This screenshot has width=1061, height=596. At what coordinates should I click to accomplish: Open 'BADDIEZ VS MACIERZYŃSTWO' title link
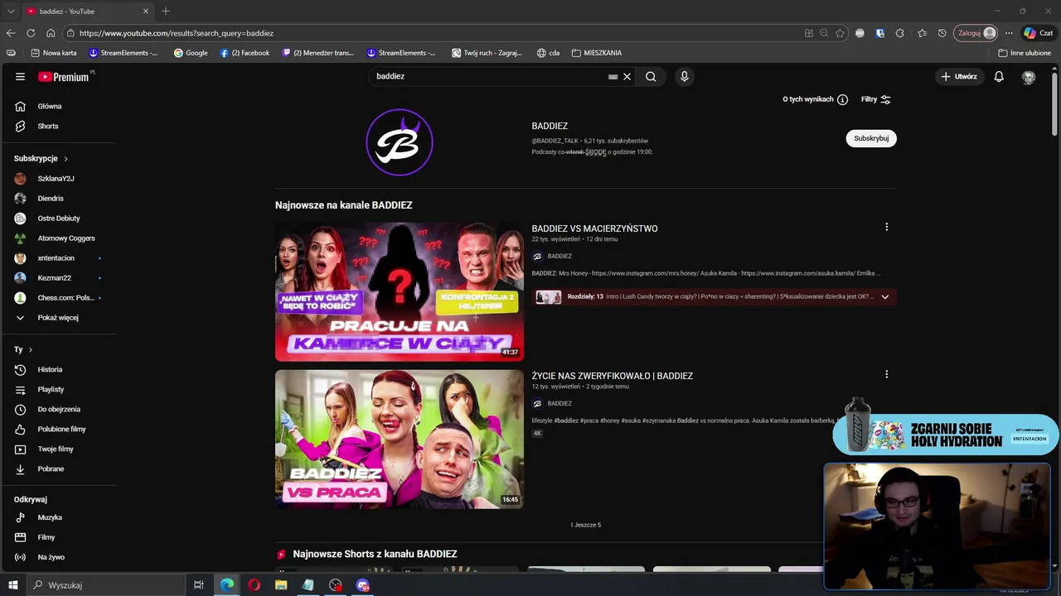594,228
